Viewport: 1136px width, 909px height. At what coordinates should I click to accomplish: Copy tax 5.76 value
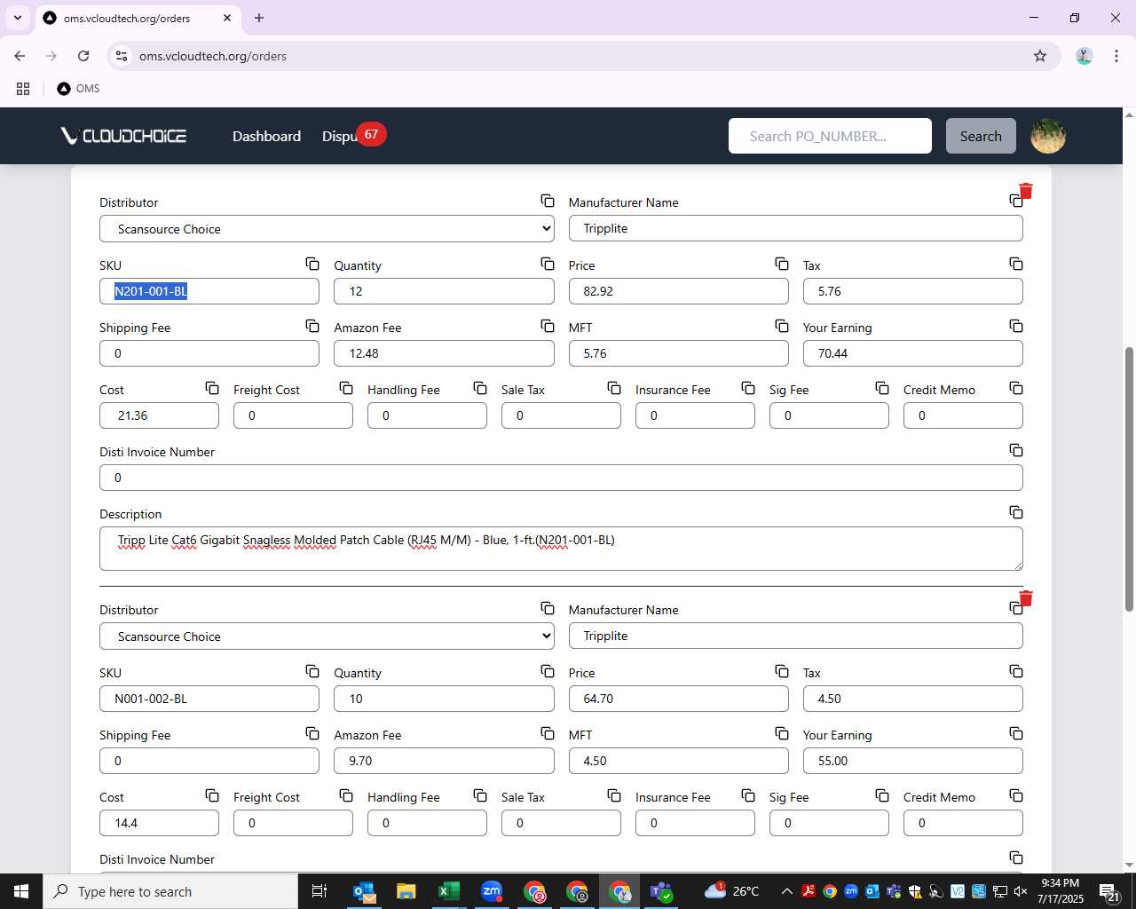[1016, 264]
